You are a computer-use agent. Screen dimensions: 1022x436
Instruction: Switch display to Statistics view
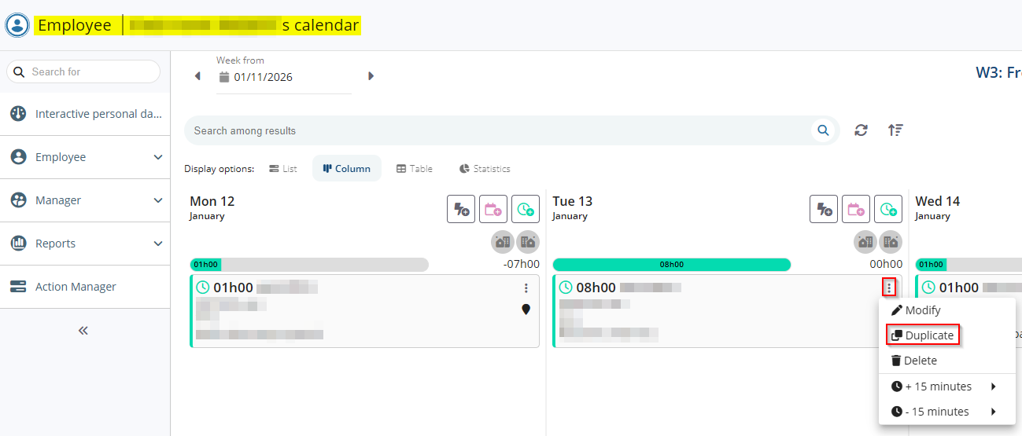coord(485,169)
